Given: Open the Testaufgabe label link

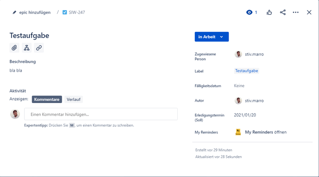Looking at the screenshot, I should (x=247, y=71).
